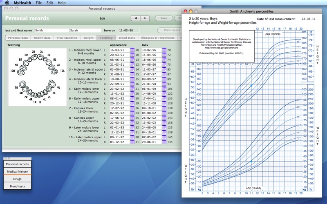The image size is (327, 204).
Task: Open the Apple menu
Action: [x=7, y=3]
